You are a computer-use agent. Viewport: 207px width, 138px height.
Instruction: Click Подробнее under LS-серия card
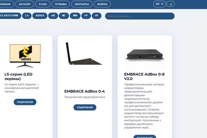click(x=25, y=102)
